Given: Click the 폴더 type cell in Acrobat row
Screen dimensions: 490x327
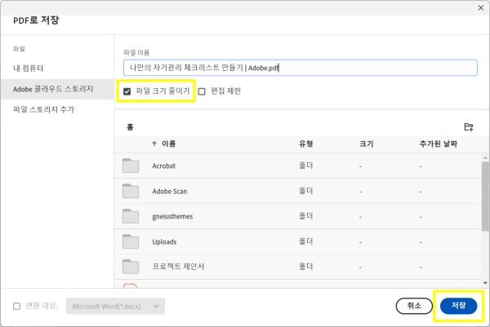Looking at the screenshot, I should pyautogui.click(x=306, y=166).
